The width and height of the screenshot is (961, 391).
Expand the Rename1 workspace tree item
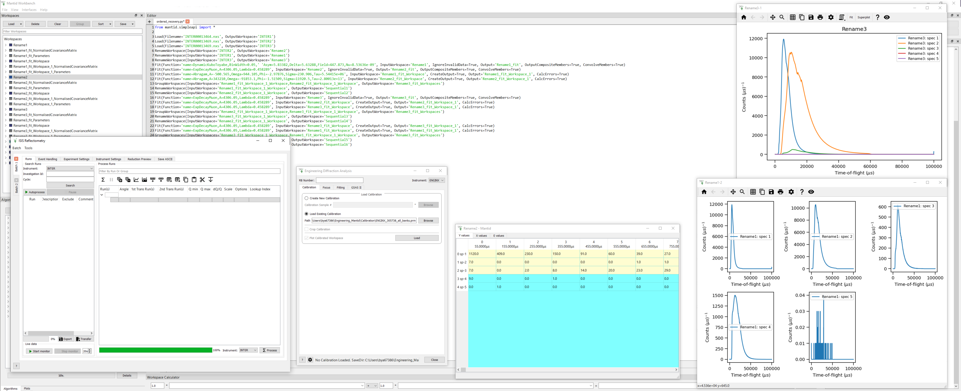[6, 45]
